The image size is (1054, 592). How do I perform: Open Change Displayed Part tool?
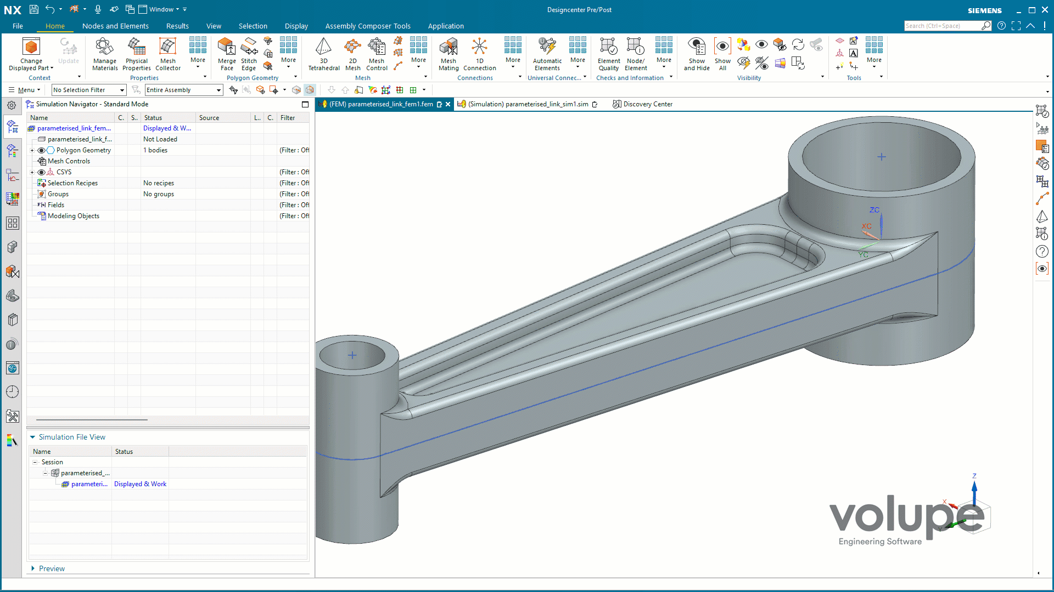point(31,54)
